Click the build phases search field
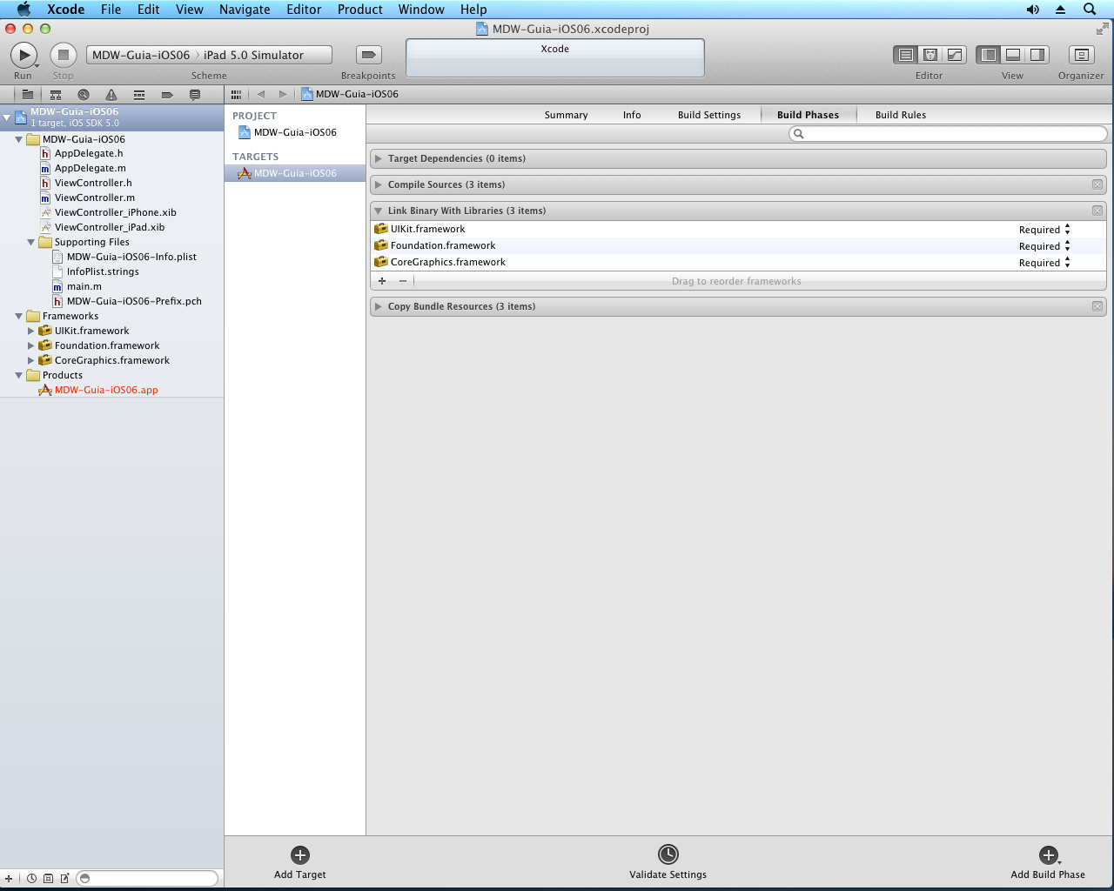Image resolution: width=1114 pixels, height=891 pixels. point(948,134)
